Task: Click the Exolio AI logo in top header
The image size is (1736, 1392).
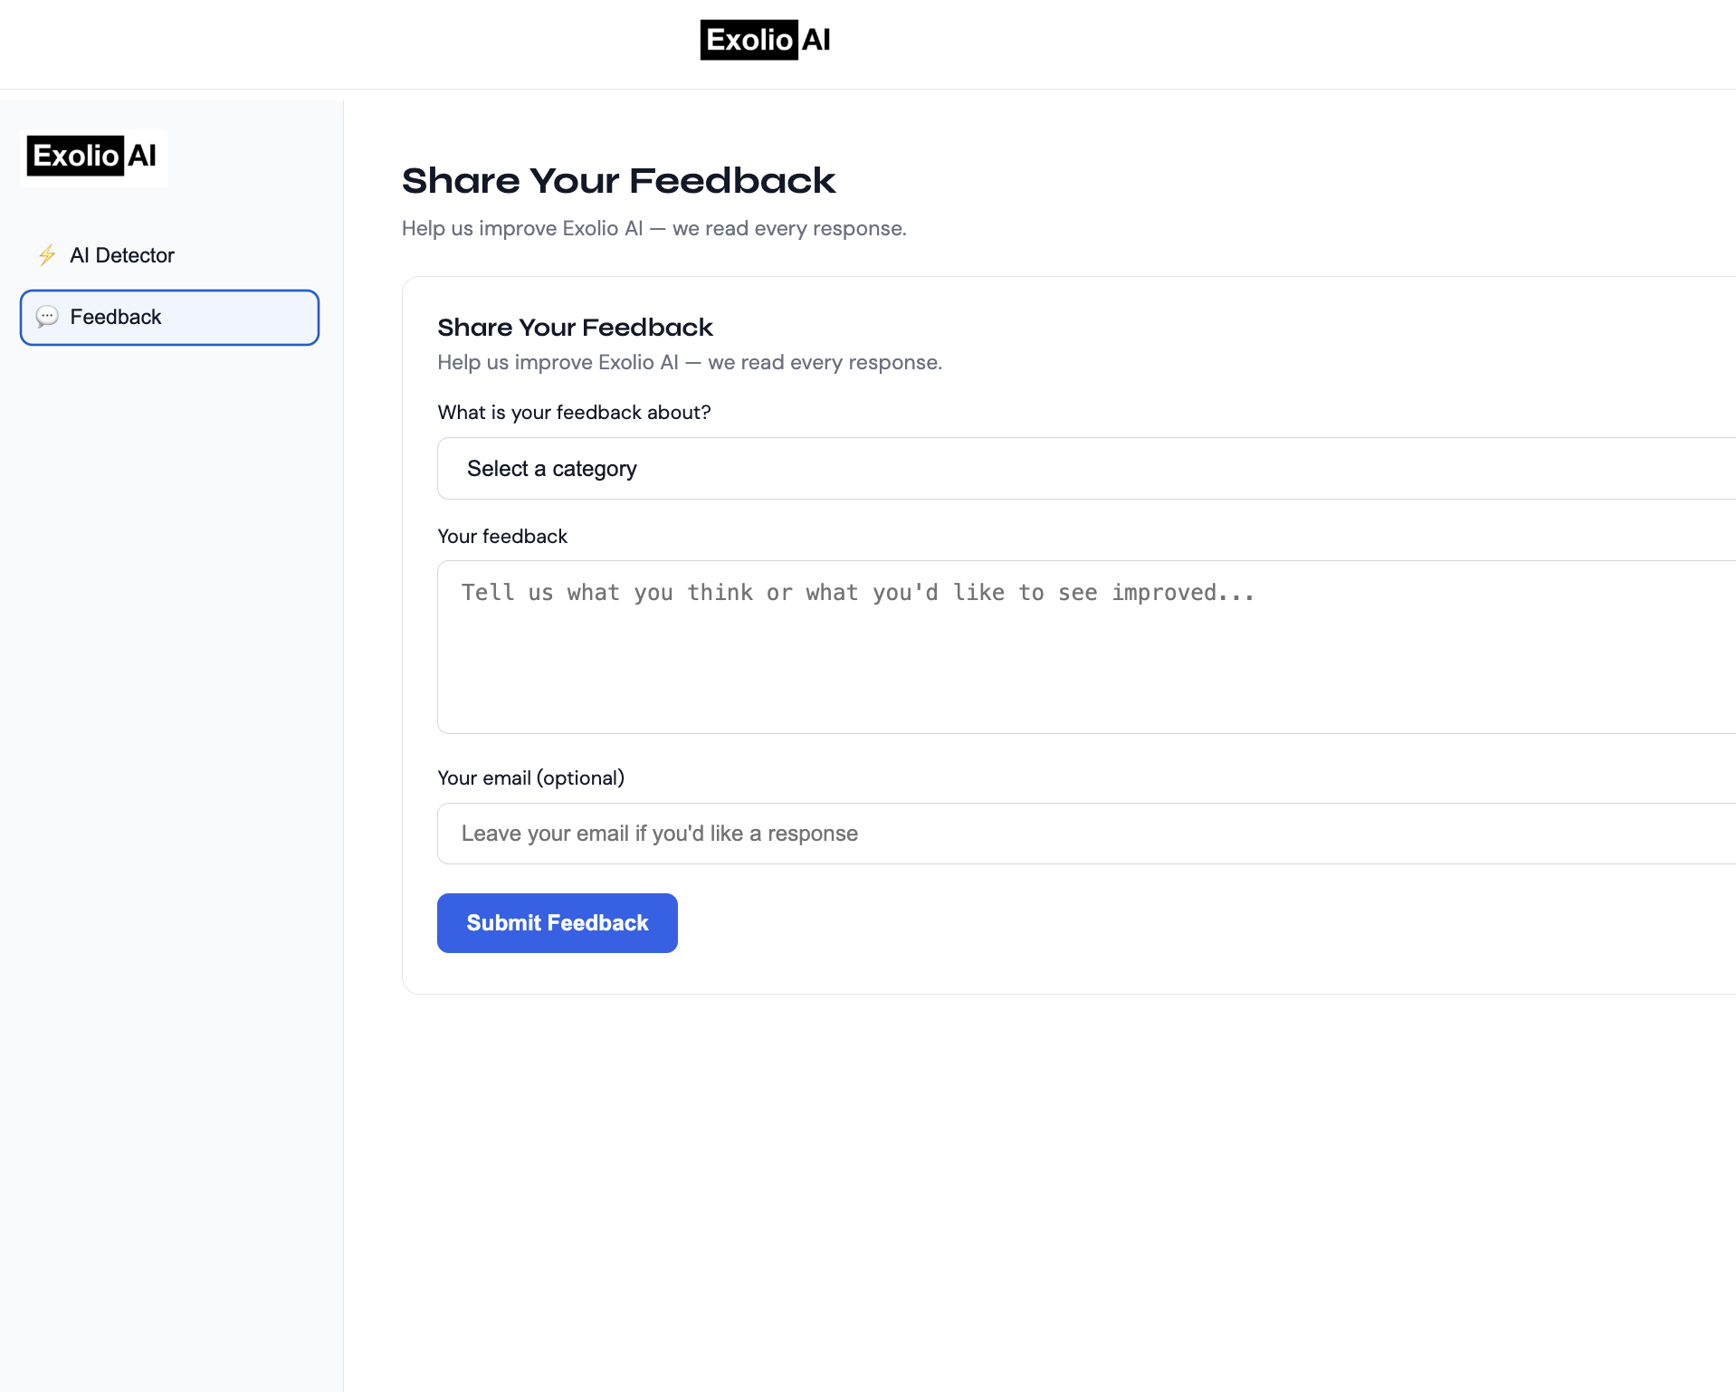Action: 765,40
